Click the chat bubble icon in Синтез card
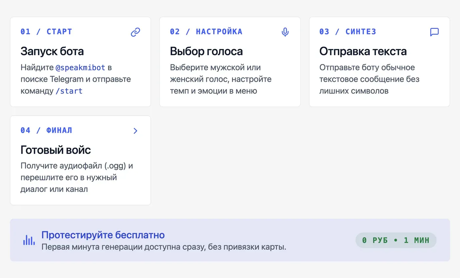This screenshot has height=278, width=460. point(435,32)
